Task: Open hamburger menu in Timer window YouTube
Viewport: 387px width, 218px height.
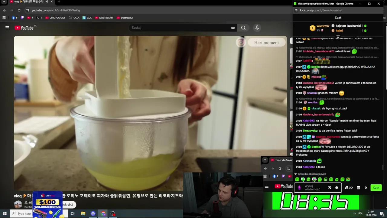Action: click(267, 186)
